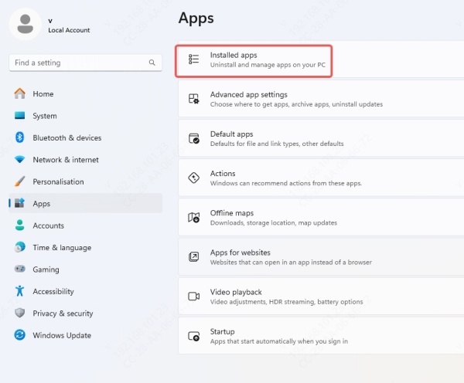Image resolution: width=464 pixels, height=383 pixels.
Task: Click the search magnifier icon
Action: point(152,63)
